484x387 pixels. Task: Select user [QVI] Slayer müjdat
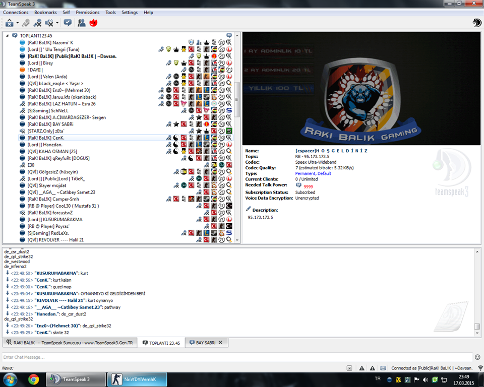46,185
